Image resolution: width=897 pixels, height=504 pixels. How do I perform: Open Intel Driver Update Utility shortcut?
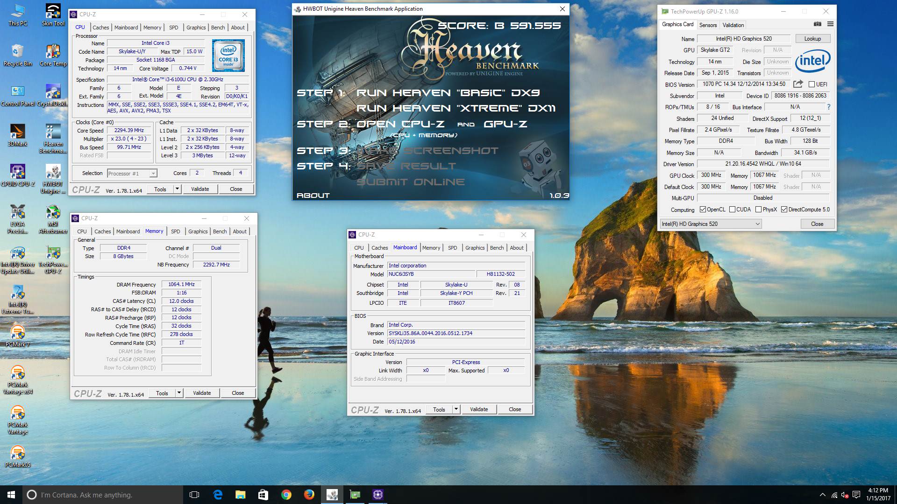click(x=18, y=259)
